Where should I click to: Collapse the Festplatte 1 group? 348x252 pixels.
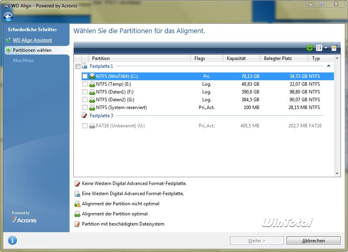tap(329, 66)
